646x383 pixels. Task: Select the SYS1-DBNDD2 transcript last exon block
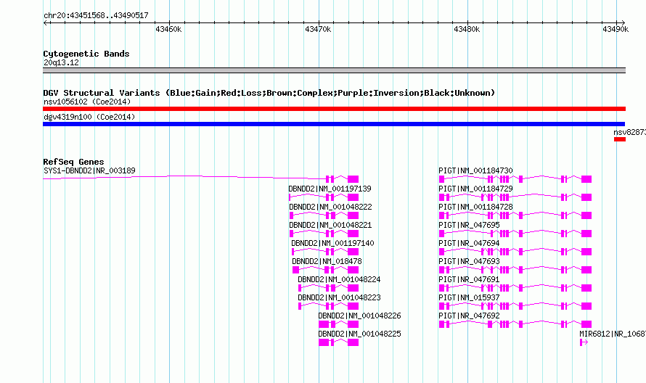tap(353, 179)
